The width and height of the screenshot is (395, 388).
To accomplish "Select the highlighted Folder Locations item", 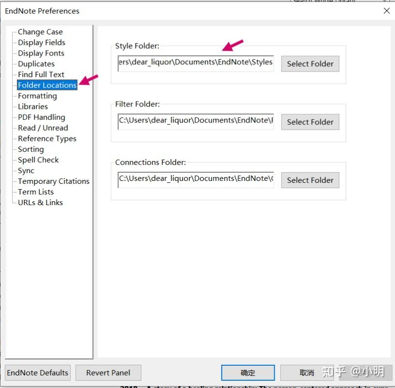I will click(47, 85).
